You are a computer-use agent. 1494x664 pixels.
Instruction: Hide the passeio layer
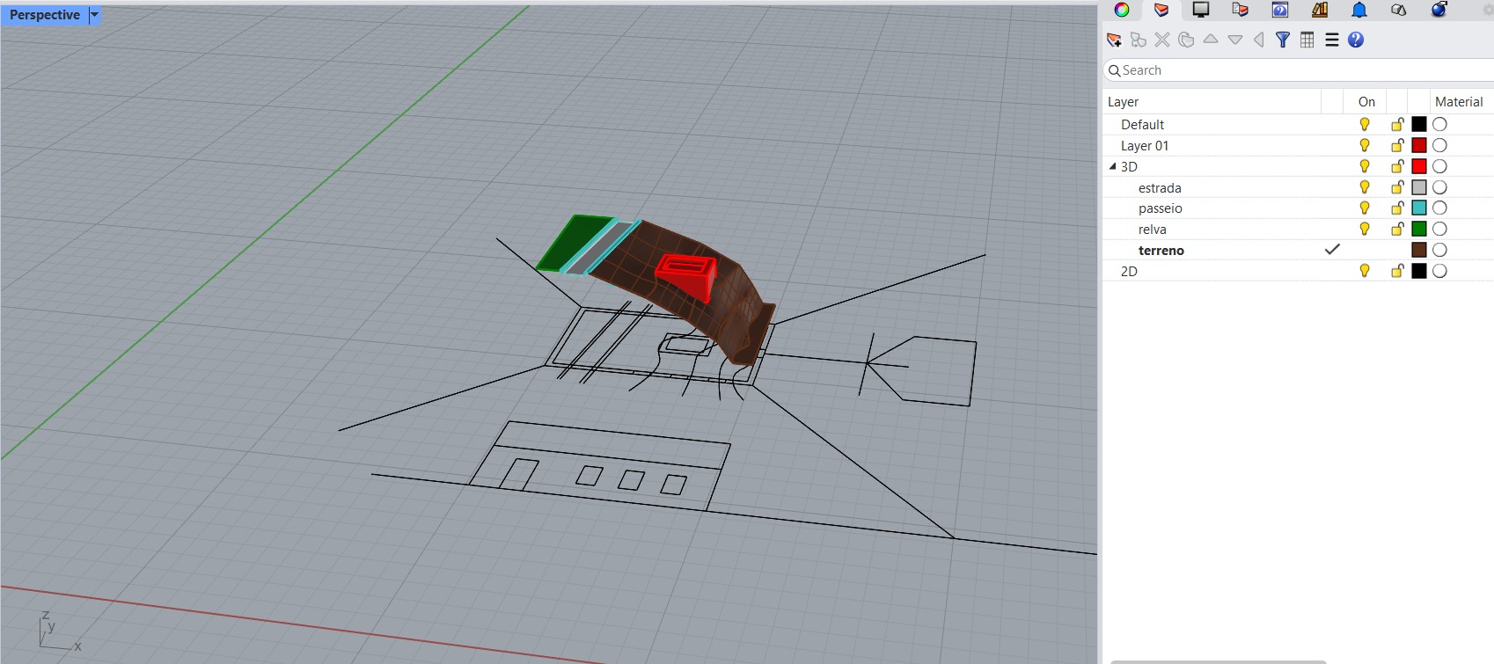click(x=1365, y=208)
